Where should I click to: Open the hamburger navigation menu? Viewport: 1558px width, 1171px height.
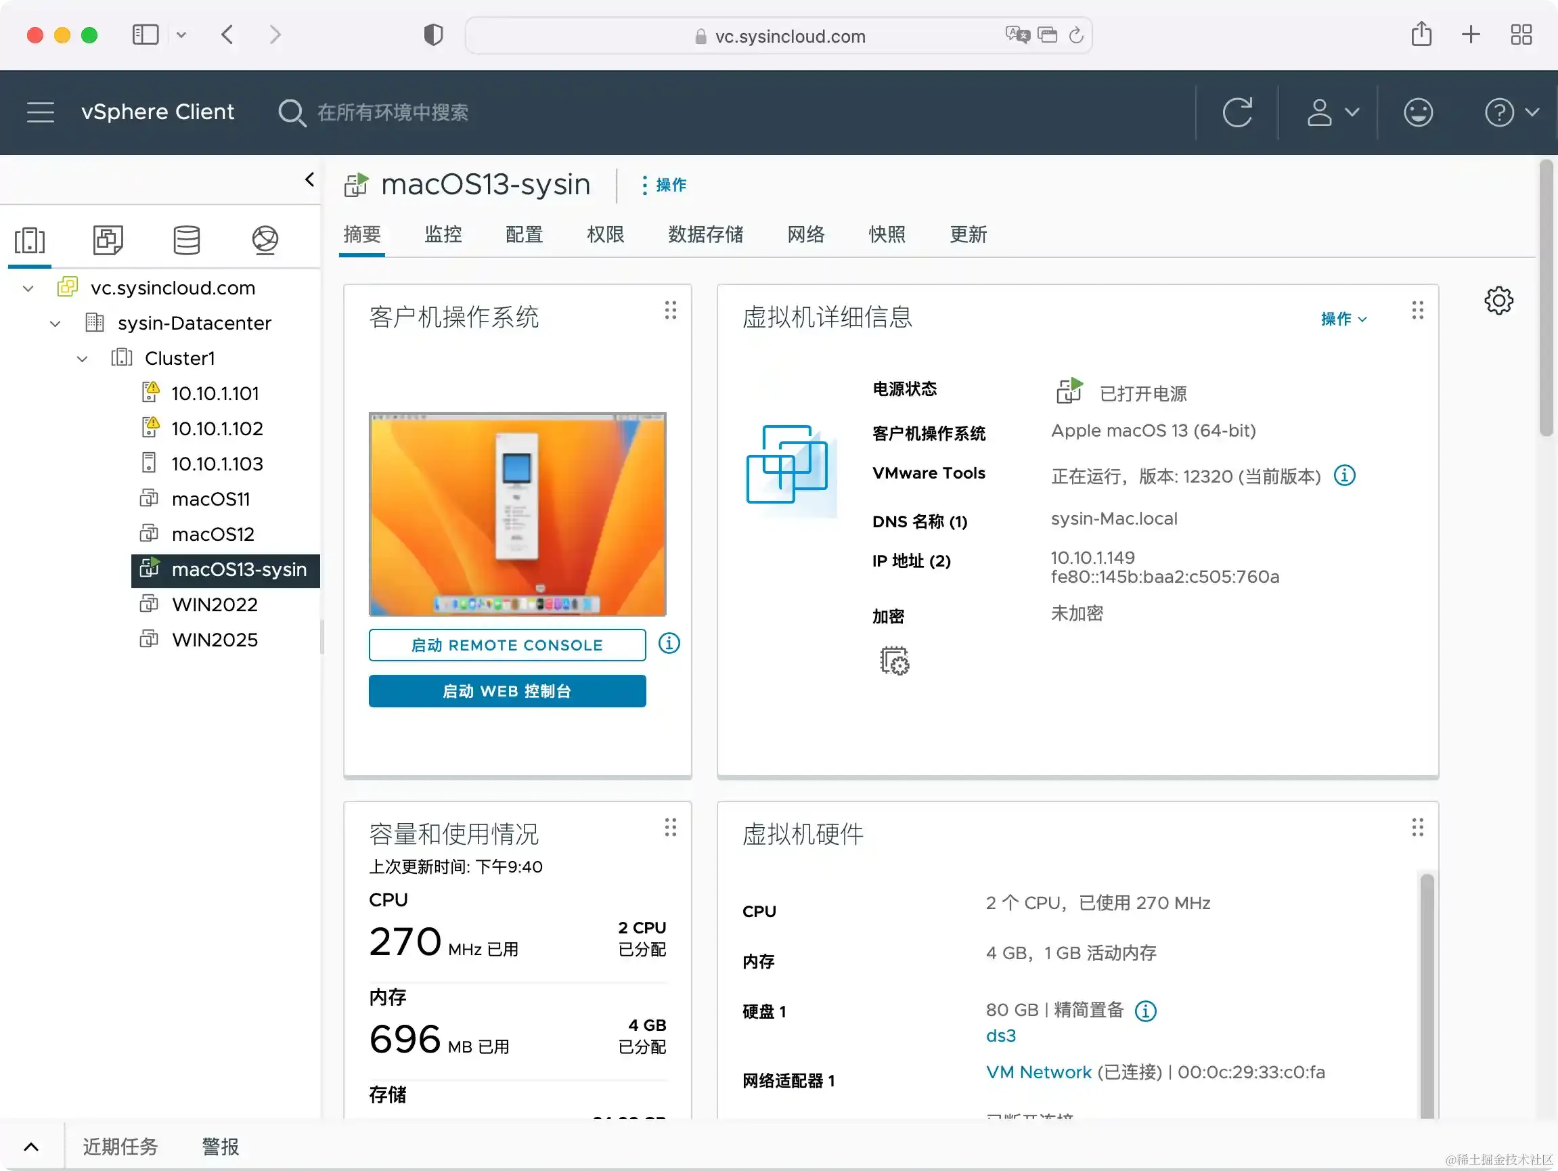coord(40,112)
